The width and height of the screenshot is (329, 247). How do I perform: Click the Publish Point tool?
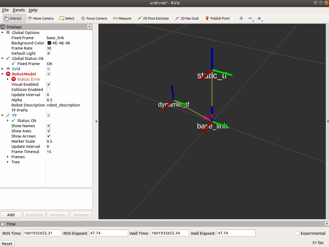(218, 19)
